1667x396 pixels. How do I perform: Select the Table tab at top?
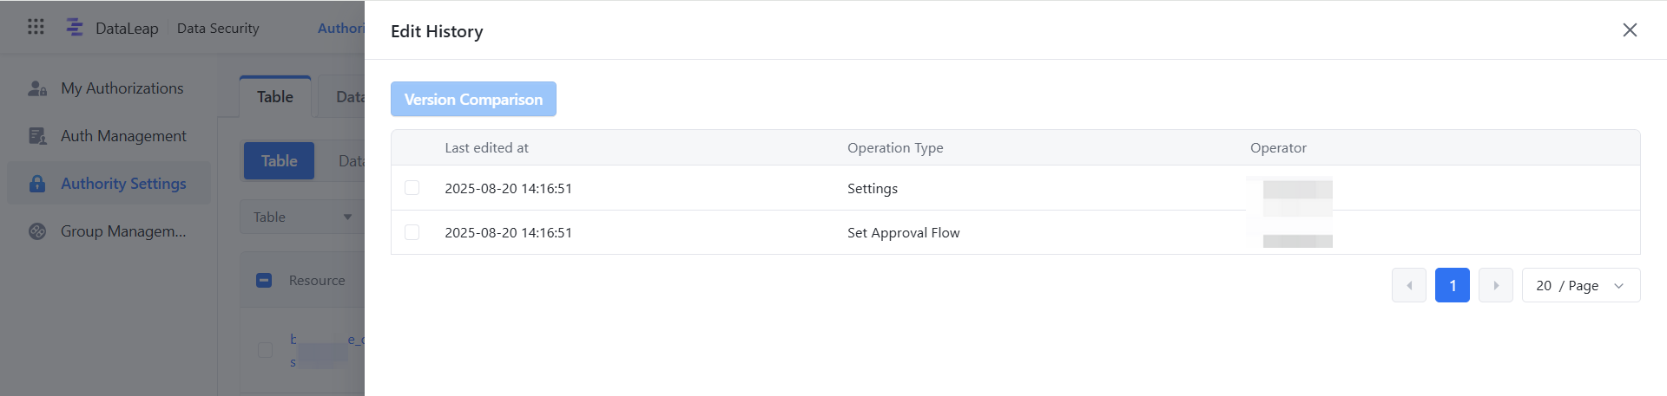275,97
